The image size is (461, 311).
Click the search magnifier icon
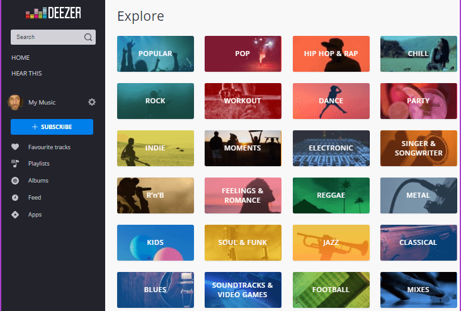tap(88, 37)
